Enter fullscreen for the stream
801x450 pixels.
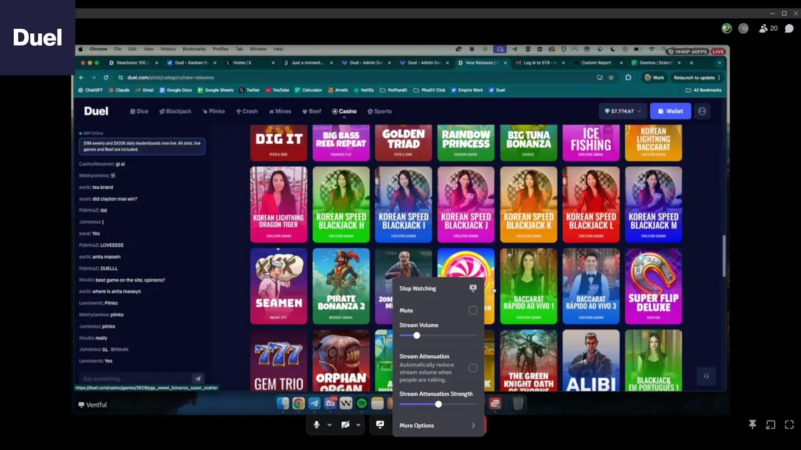coord(789,425)
